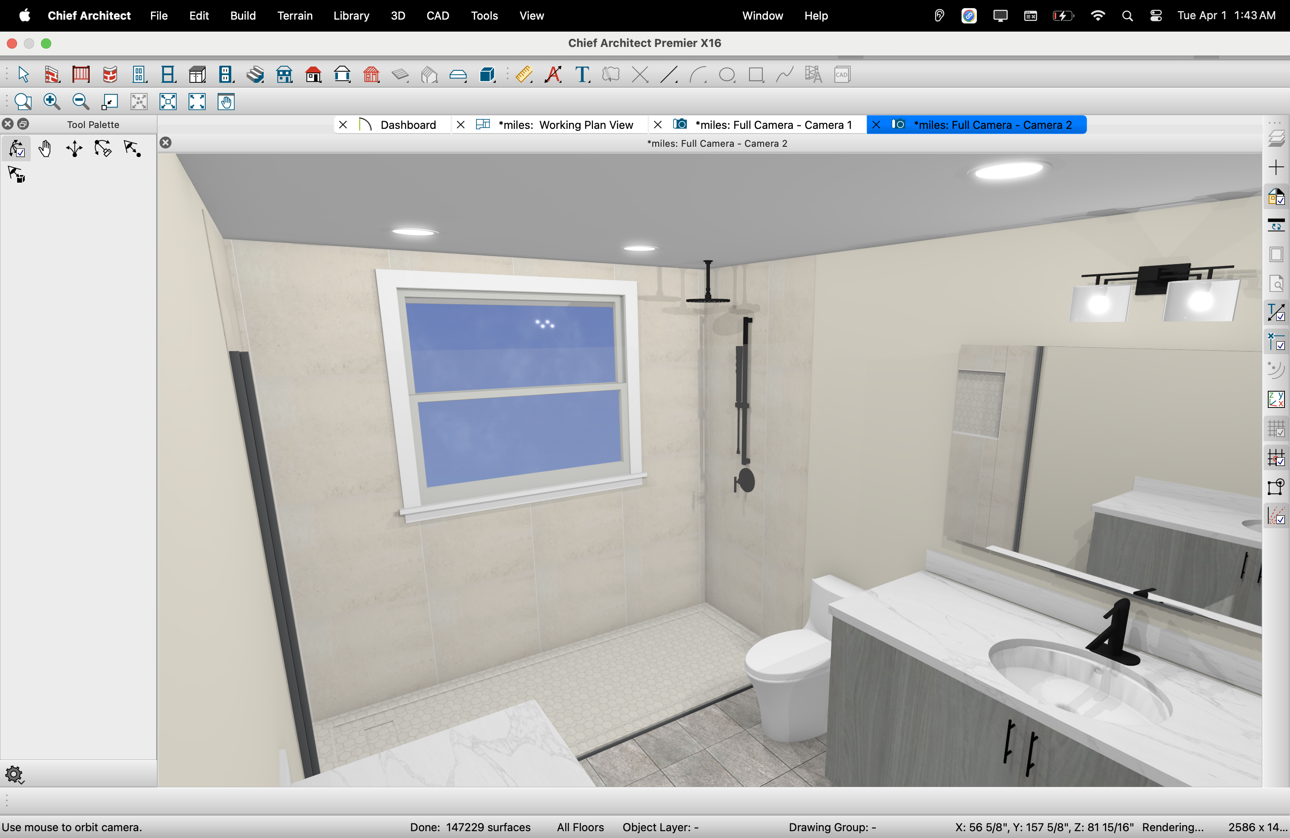Select the 3D box Primitive tool
Image resolution: width=1290 pixels, height=838 pixels.
coord(487,74)
